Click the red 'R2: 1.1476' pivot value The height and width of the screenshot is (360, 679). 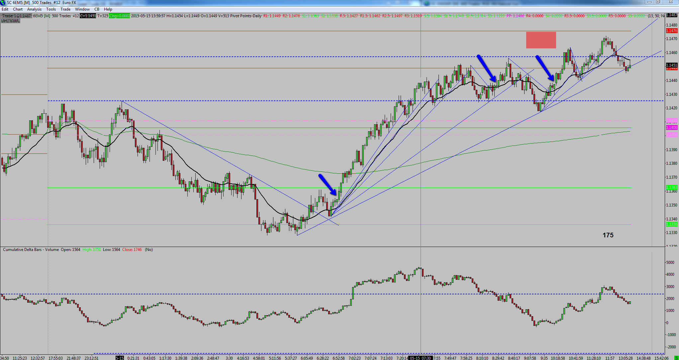click(x=291, y=16)
